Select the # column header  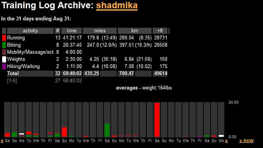pos(58,31)
